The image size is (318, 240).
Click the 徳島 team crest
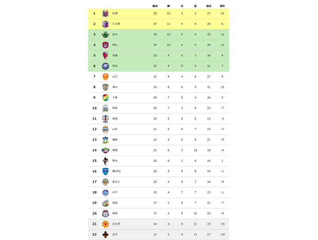(105, 150)
